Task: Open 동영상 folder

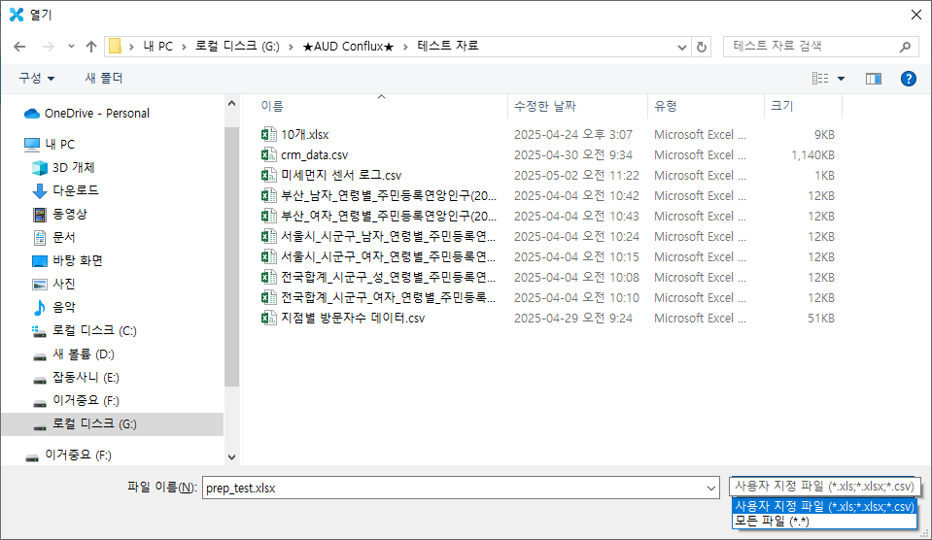Action: click(59, 214)
